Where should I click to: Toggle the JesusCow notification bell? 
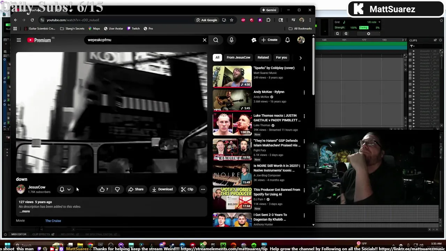(x=62, y=189)
